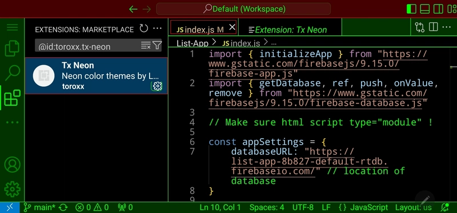The width and height of the screenshot is (457, 213).
Task: Show additional views ellipsis in activity bar
Action: [12, 122]
